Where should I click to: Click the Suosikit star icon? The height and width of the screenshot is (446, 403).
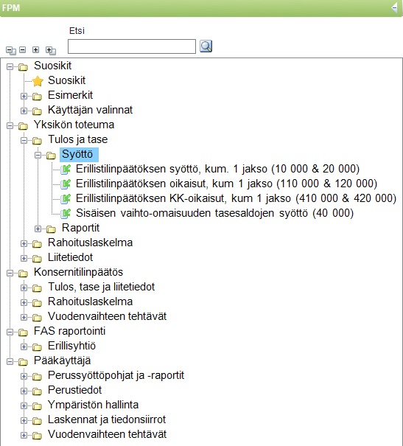pos(38,81)
